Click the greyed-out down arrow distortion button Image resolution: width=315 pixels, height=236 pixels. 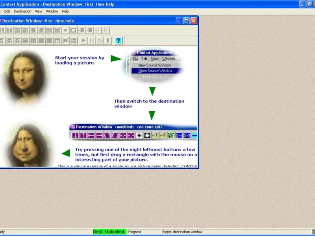click(x=2, y=30)
